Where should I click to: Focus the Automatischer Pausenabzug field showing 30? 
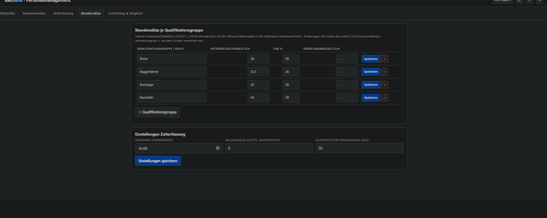[x=359, y=148]
